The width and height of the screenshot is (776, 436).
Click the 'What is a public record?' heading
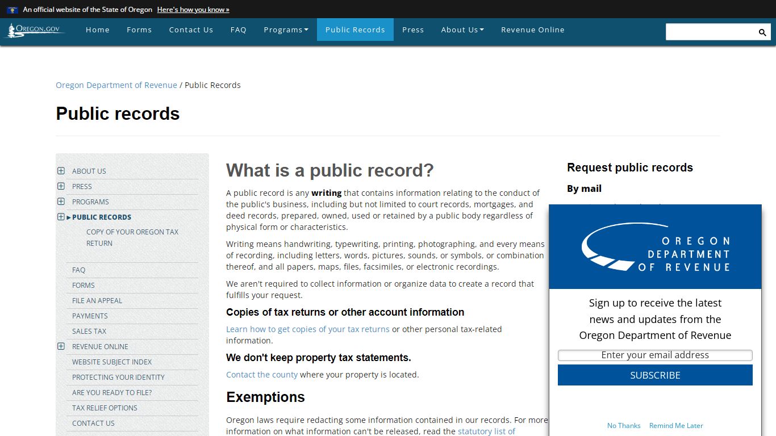point(330,170)
